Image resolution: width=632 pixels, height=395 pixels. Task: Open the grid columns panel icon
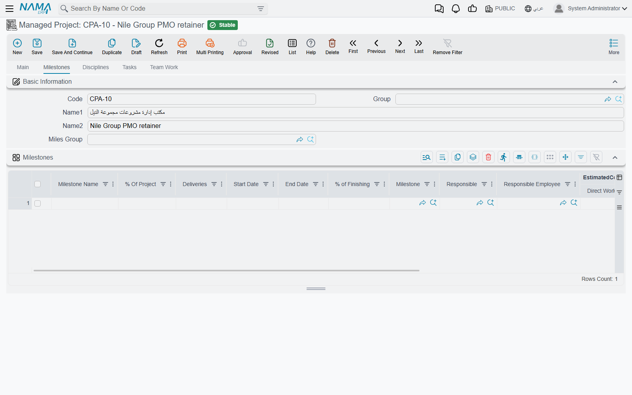point(619,177)
